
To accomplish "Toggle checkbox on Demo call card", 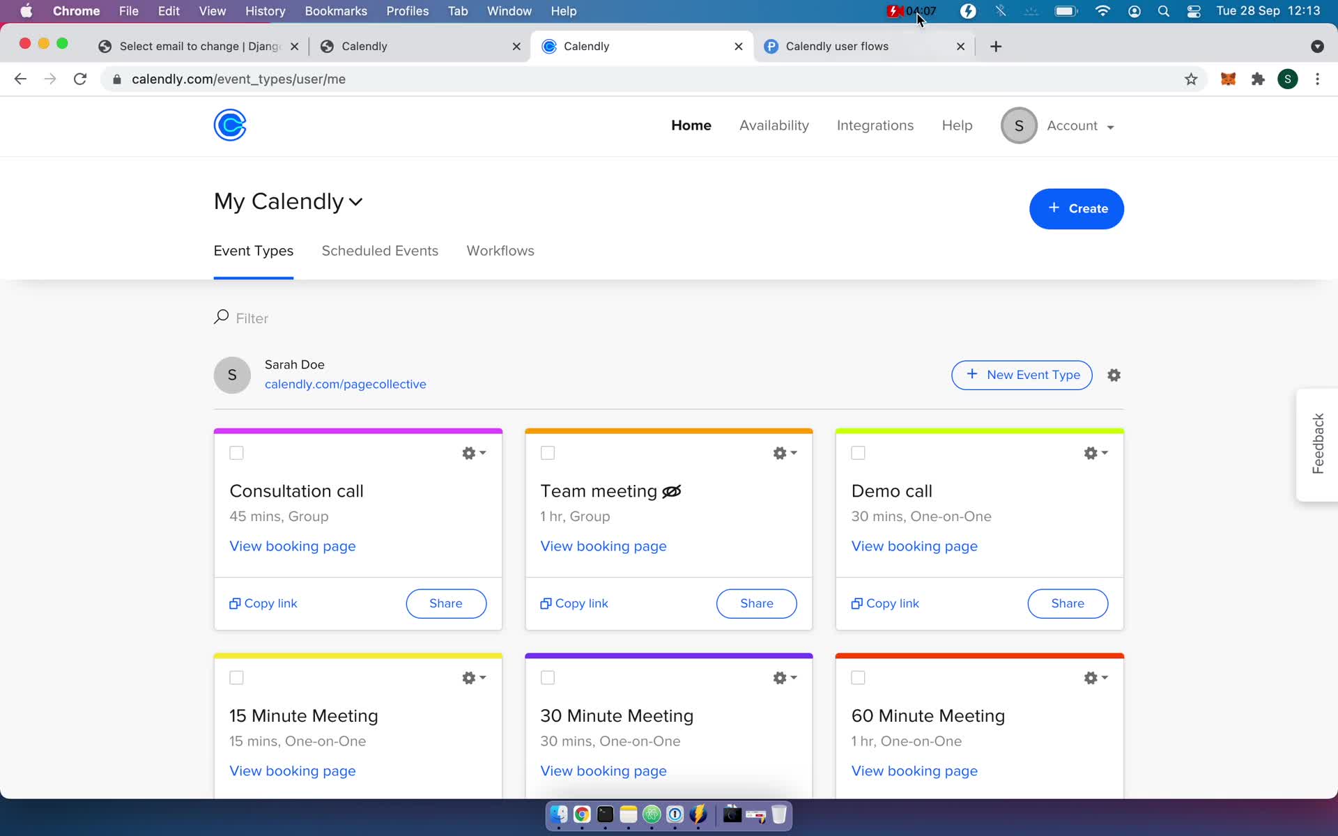I will (x=859, y=453).
